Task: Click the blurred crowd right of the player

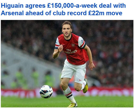Action: (112, 53)
